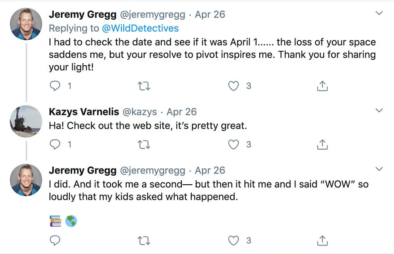Retweet the "WOW" tweet by Jeremy Gregg
Image resolution: width=394 pixels, height=254 pixels.
[144, 241]
